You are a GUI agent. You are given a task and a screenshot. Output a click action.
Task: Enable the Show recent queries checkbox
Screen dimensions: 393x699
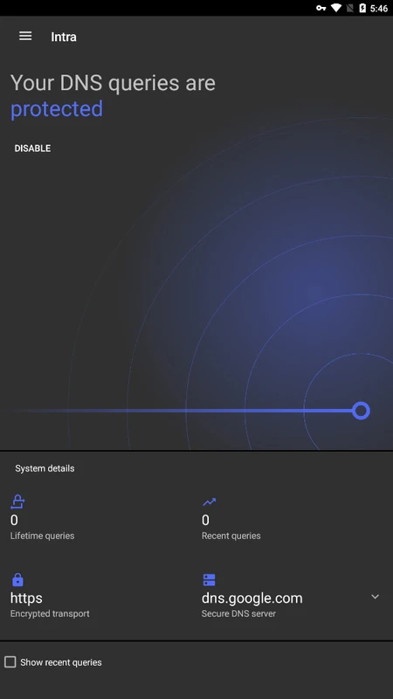point(10,662)
